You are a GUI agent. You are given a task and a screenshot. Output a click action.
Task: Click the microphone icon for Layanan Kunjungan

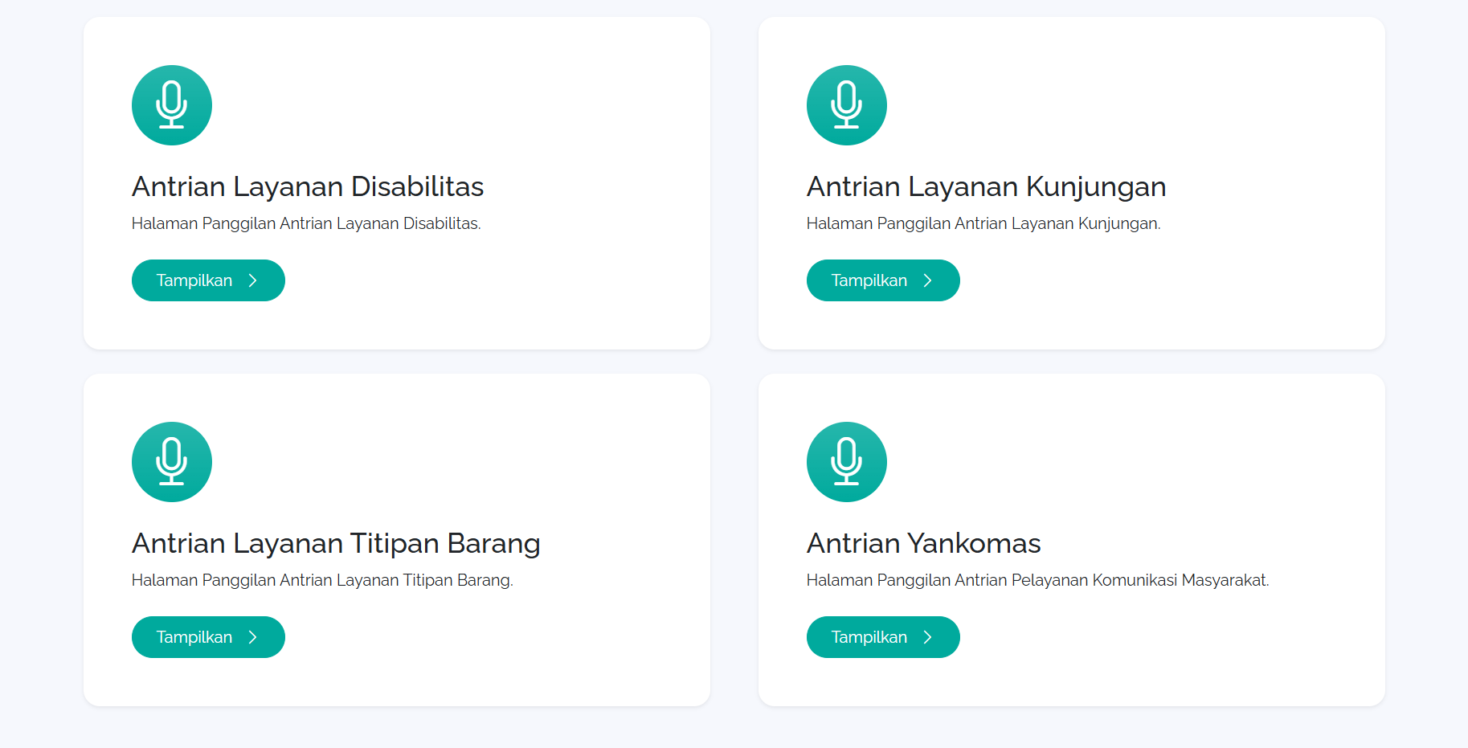[847, 105]
